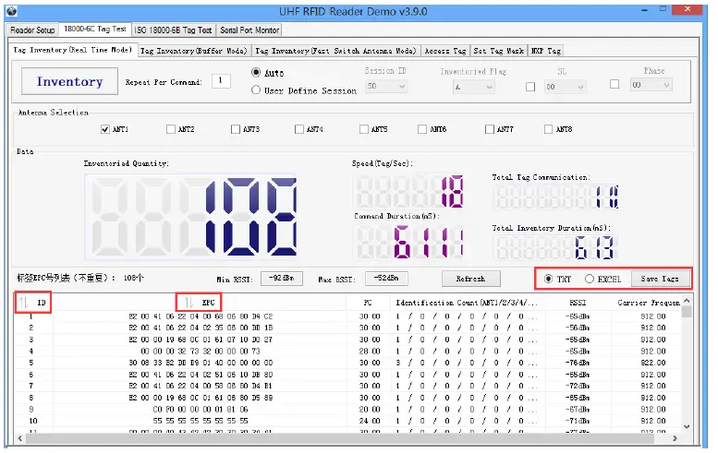Open the Session ID dropdown
The image size is (718, 453).
pyautogui.click(x=387, y=86)
